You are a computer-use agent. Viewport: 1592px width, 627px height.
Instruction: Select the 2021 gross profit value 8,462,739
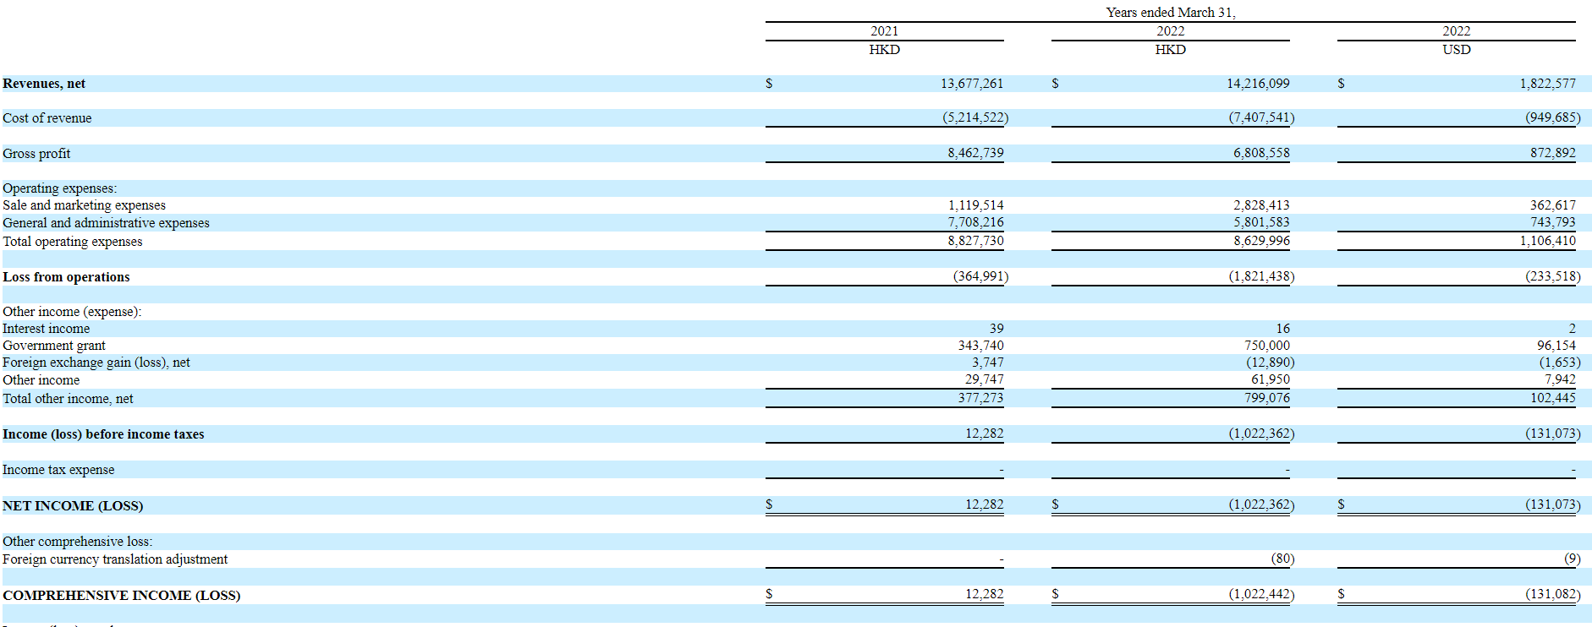pyautogui.click(x=975, y=153)
